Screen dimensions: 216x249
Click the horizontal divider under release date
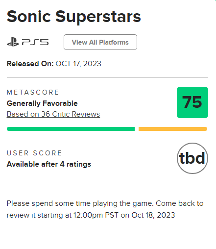pos(107,78)
